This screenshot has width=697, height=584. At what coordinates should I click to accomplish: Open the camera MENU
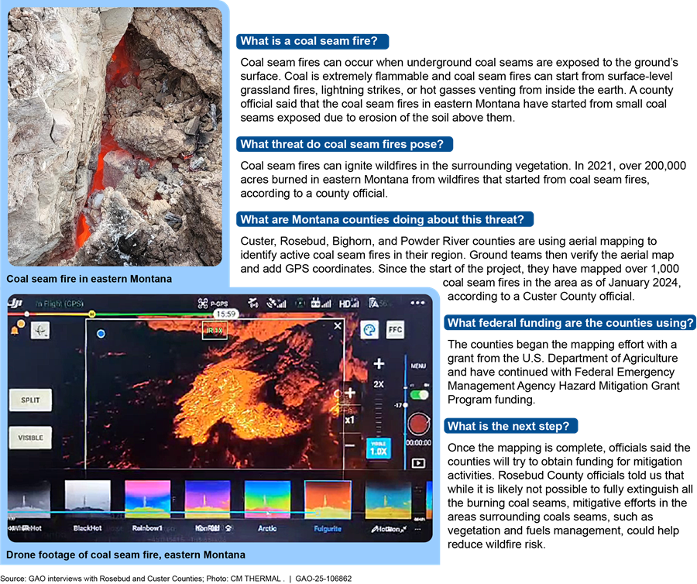418,366
